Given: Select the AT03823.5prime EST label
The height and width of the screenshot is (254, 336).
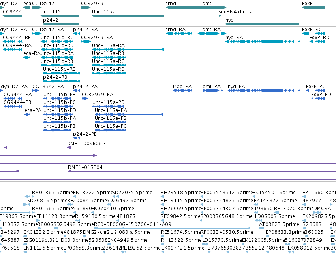Looking at the screenshot, I should (279, 224).
